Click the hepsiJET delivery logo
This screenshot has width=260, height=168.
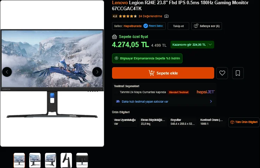(206, 92)
